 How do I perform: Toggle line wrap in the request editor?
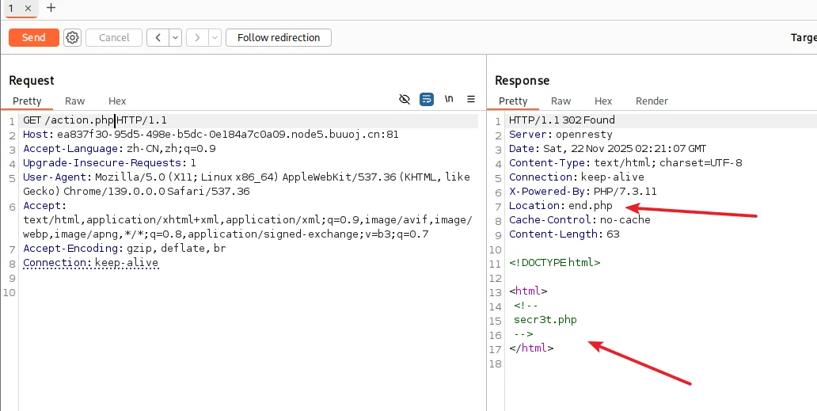[x=427, y=99]
